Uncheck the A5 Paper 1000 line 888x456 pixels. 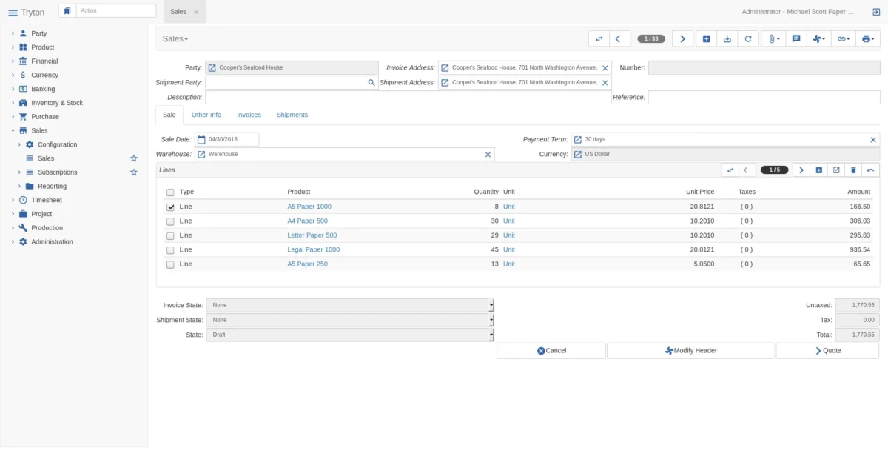171,207
